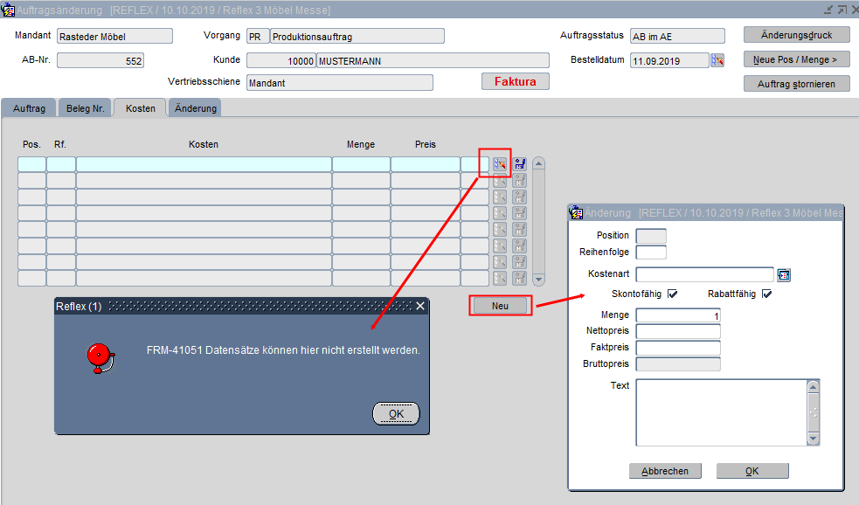Image resolution: width=859 pixels, height=505 pixels.
Task: Click the calendar icon beside Bestelldatum
Action: (717, 60)
